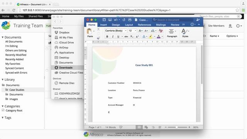Viewport: 247px width, 139px height.
Task: Toggle Italic formatting
Action: (x=113, y=37)
